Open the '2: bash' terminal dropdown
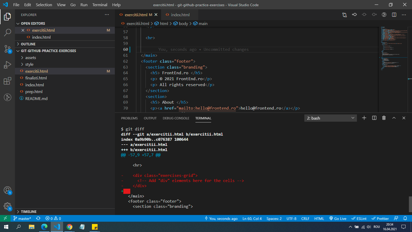 click(x=330, y=118)
